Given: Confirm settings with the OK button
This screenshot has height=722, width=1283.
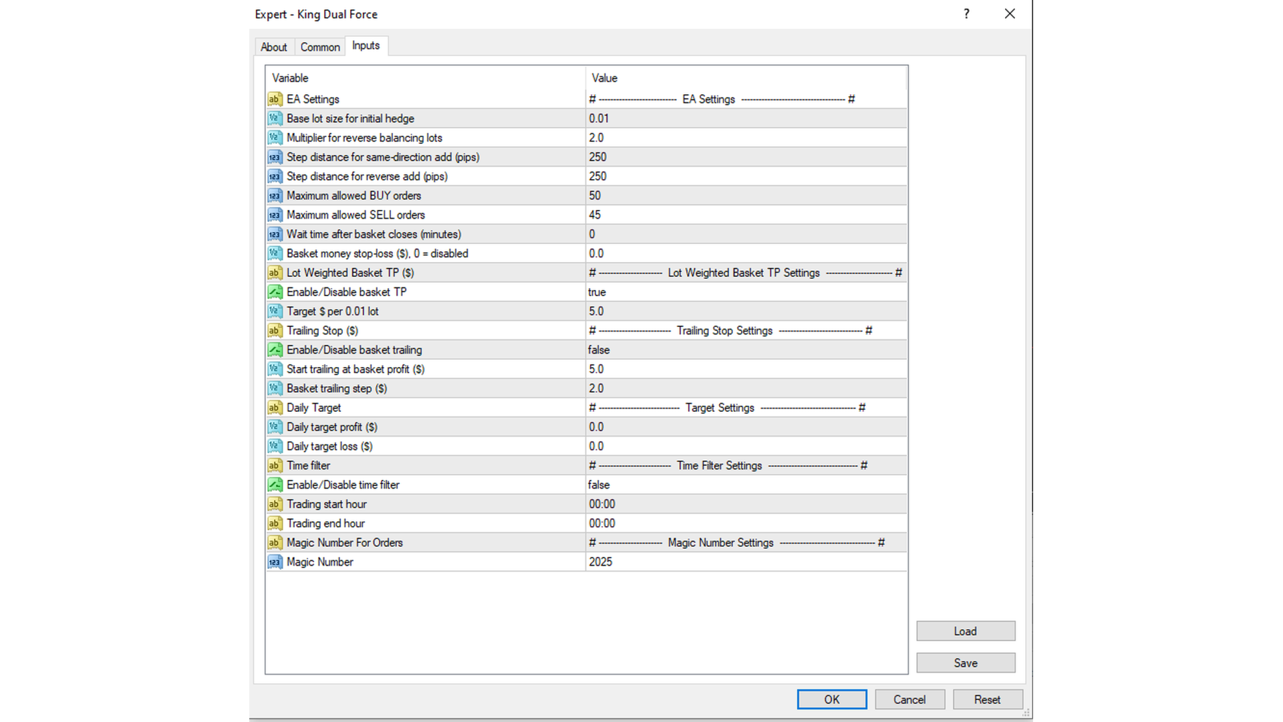Looking at the screenshot, I should pos(831,699).
